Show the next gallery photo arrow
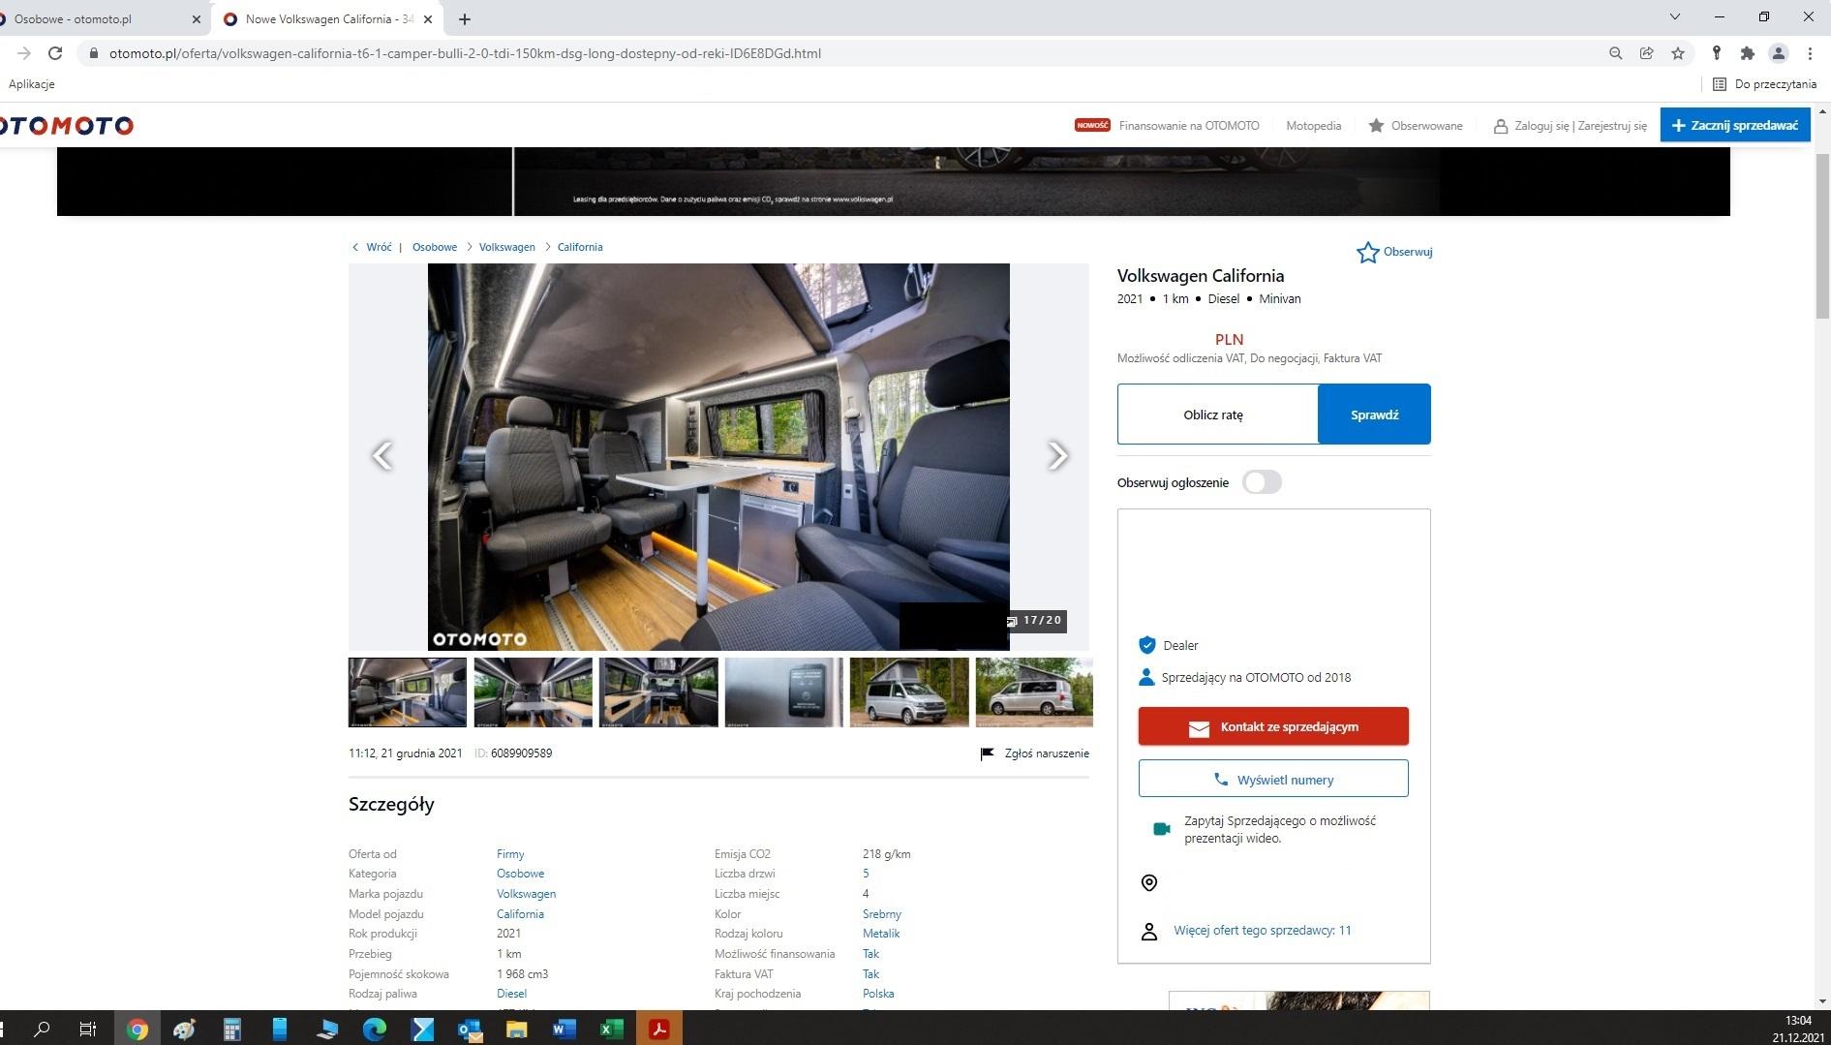1831x1045 pixels. click(1057, 455)
